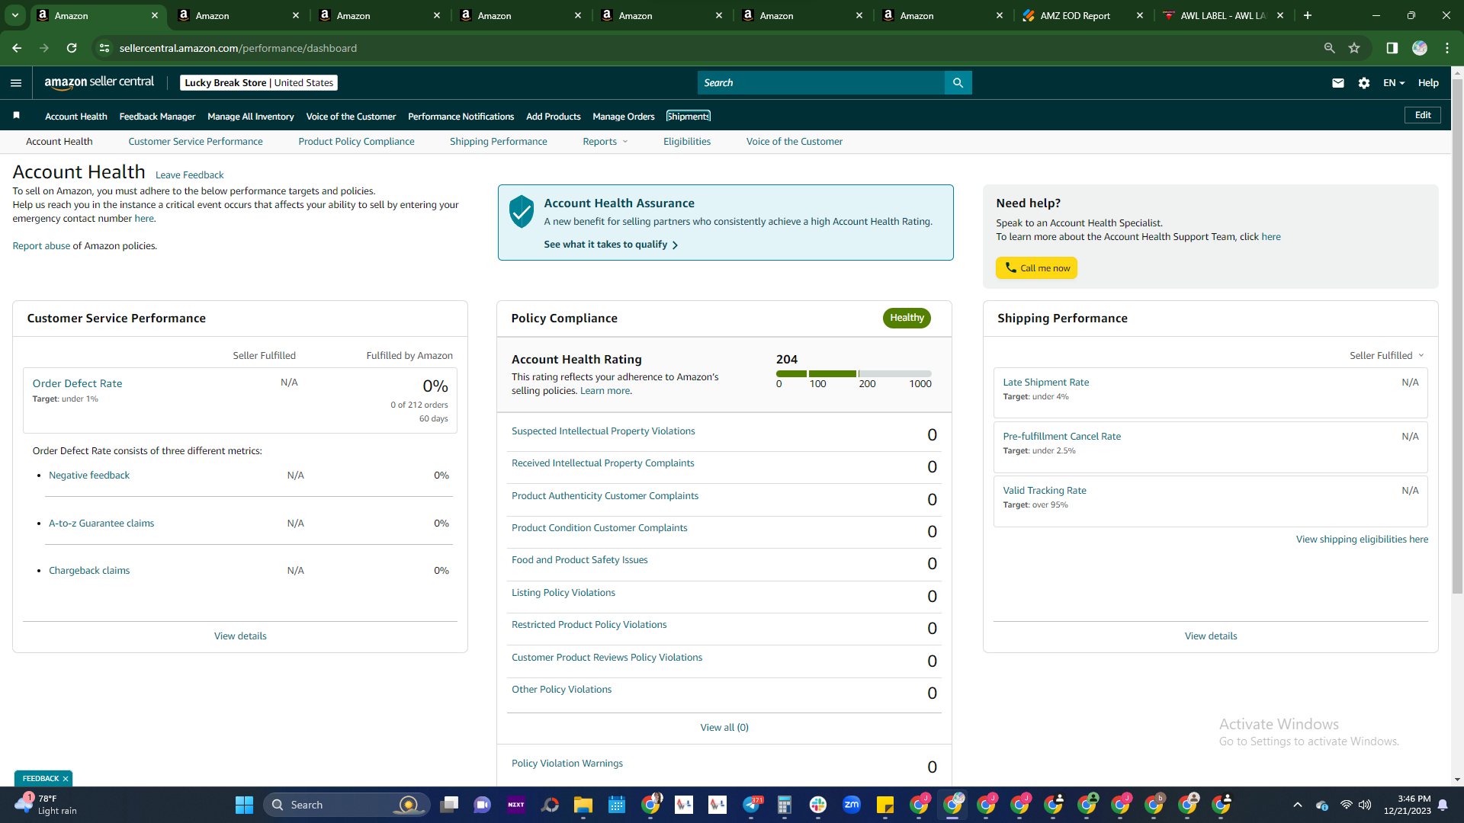Switch to the AWL LABEL browser tab
Viewport: 1464px width, 823px height.
pyautogui.click(x=1222, y=15)
